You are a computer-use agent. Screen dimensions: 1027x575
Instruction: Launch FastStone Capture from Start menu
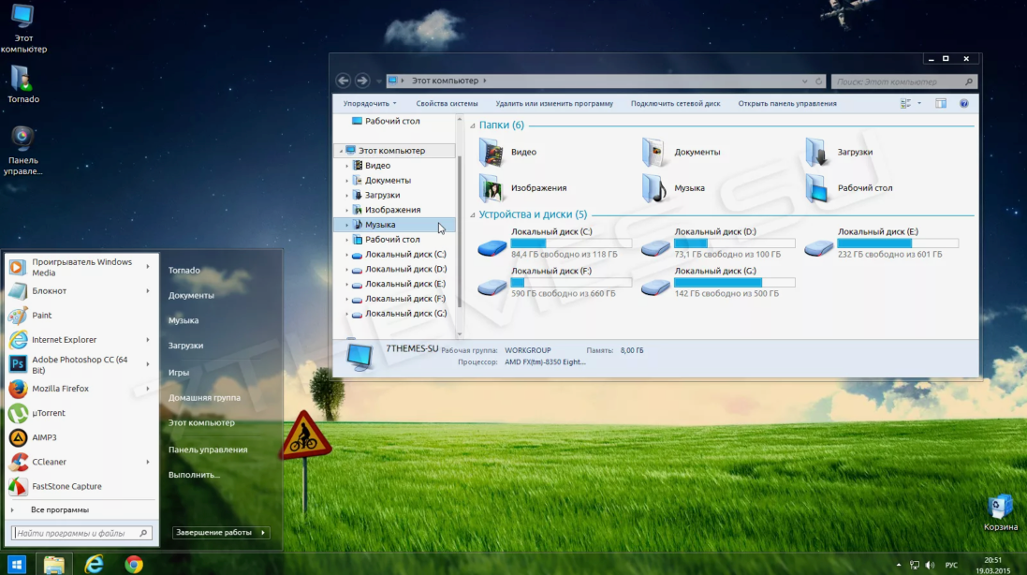[x=66, y=486]
